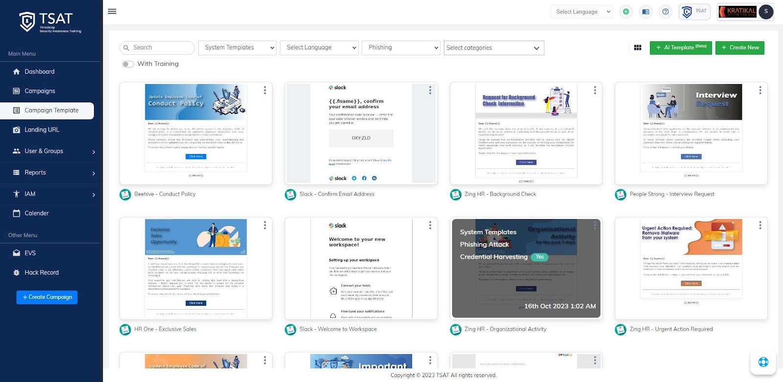Open Slack - Welcome to Workspace title link
The width and height of the screenshot is (783, 382).
338,330
